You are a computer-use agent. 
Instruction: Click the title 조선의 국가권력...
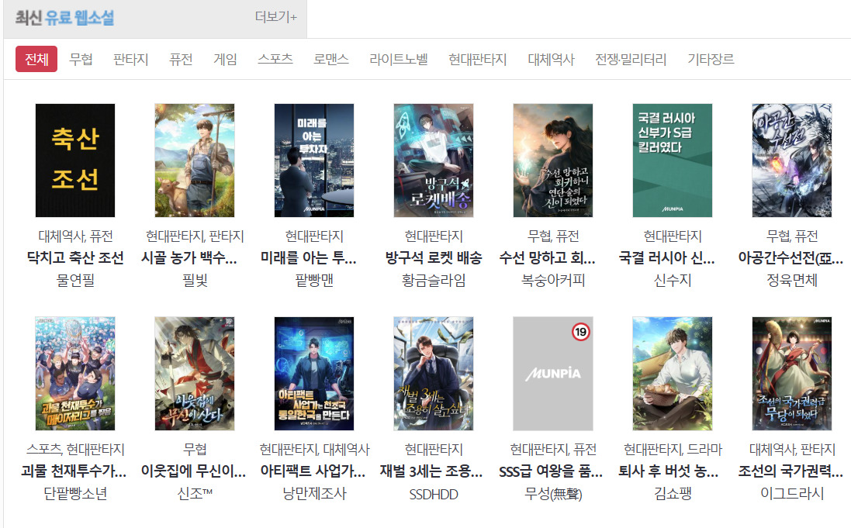(x=790, y=471)
